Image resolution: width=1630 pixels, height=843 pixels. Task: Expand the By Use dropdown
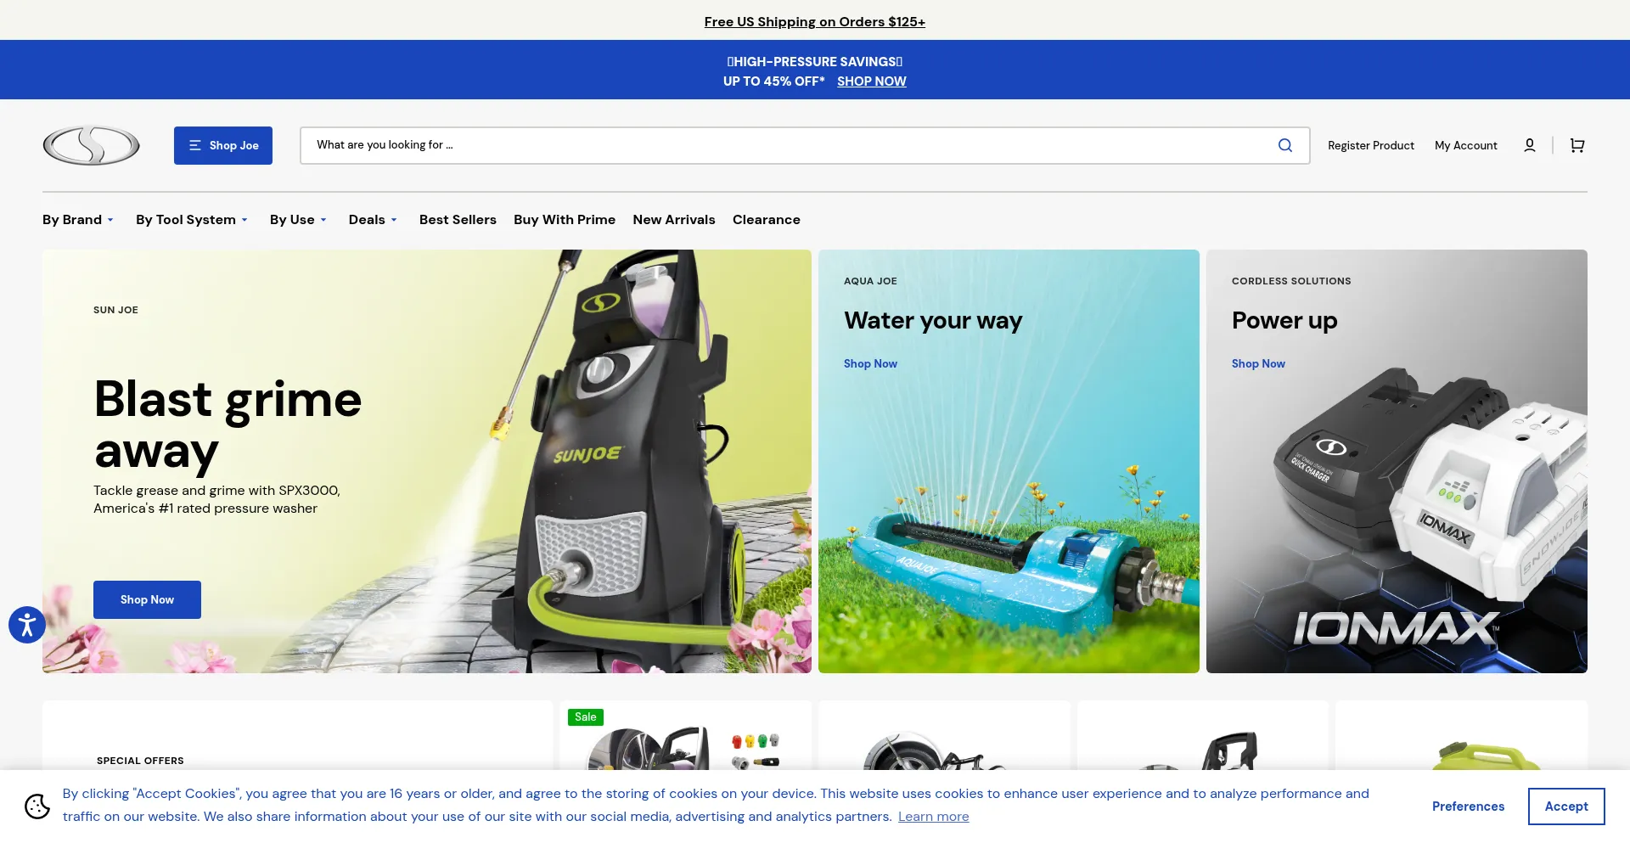[x=297, y=220]
